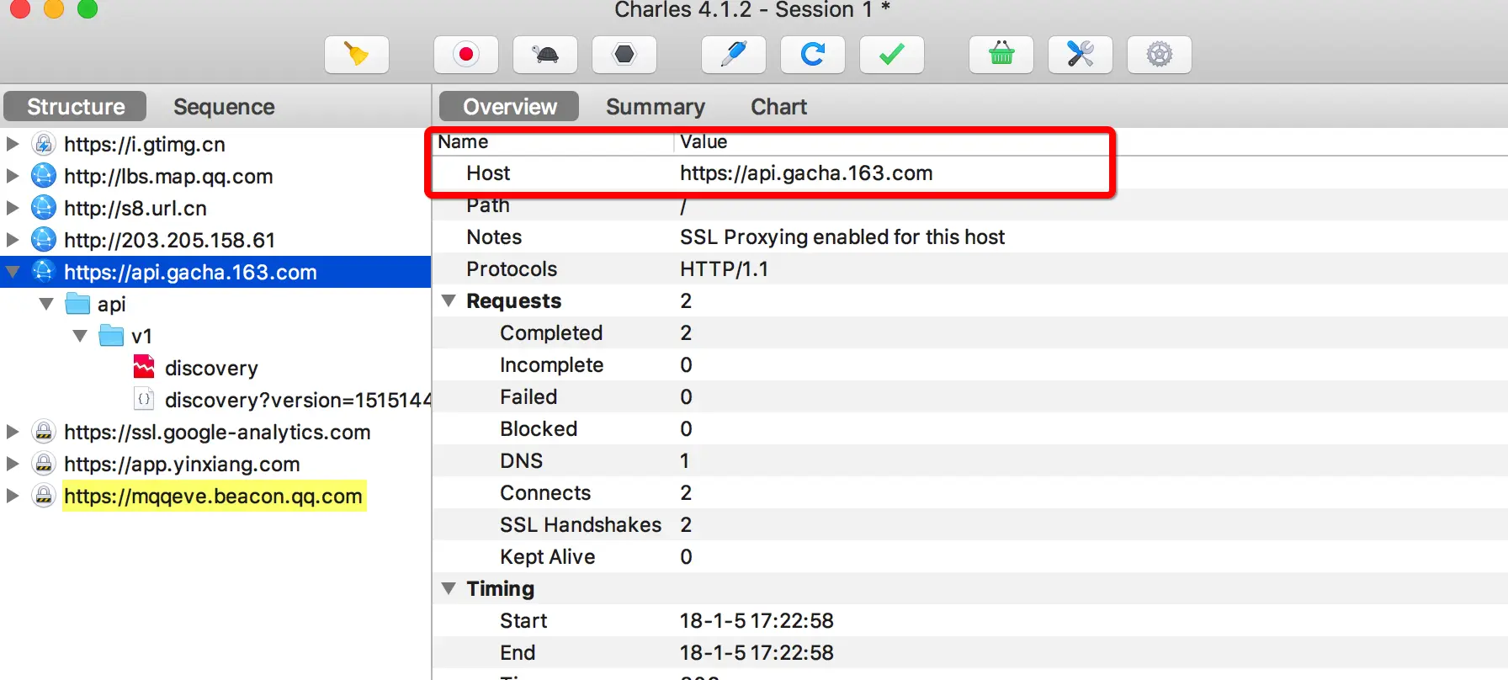Image resolution: width=1508 pixels, height=680 pixels.
Task: Expand the http://s8.url.cn host
Action: 13,208
